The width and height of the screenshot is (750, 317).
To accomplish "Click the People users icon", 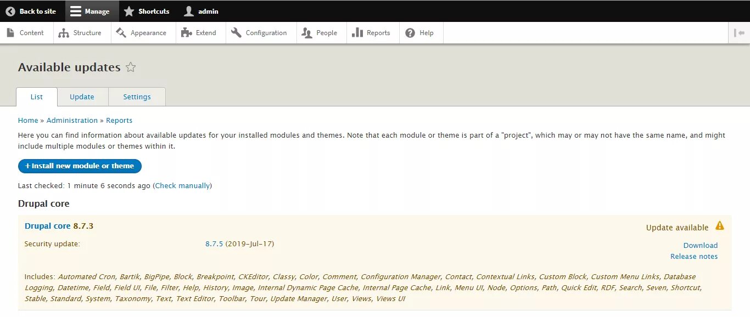I will tap(307, 33).
